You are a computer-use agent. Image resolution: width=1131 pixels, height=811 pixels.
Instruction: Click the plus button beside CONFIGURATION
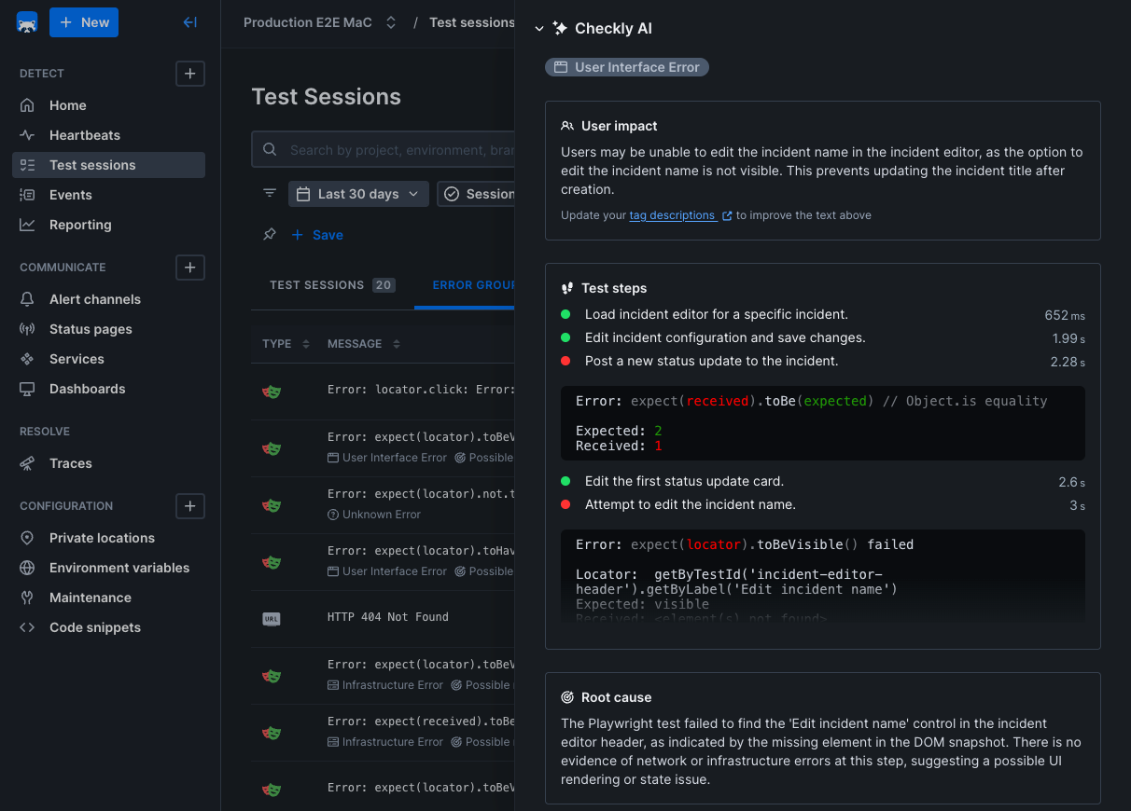click(190, 506)
